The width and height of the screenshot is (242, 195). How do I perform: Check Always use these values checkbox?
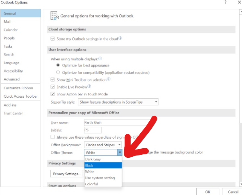[52, 137]
